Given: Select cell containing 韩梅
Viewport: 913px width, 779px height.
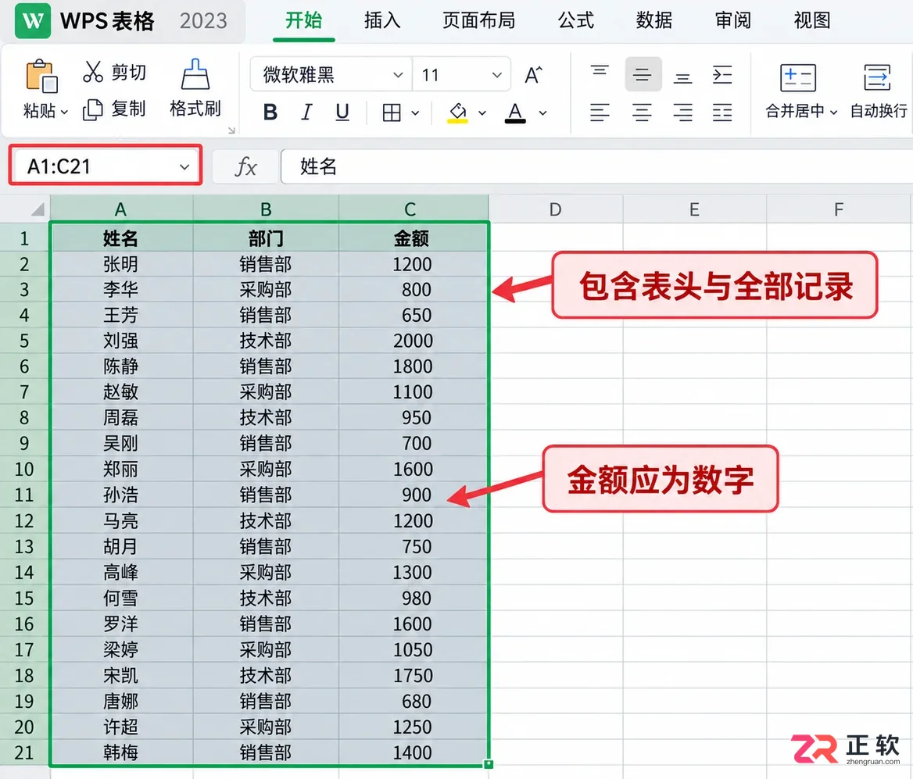Looking at the screenshot, I should pos(121,752).
